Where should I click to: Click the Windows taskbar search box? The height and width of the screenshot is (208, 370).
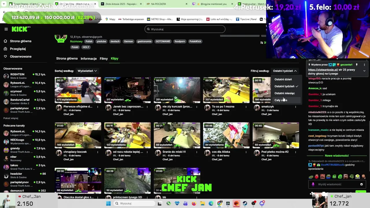click(x=134, y=203)
